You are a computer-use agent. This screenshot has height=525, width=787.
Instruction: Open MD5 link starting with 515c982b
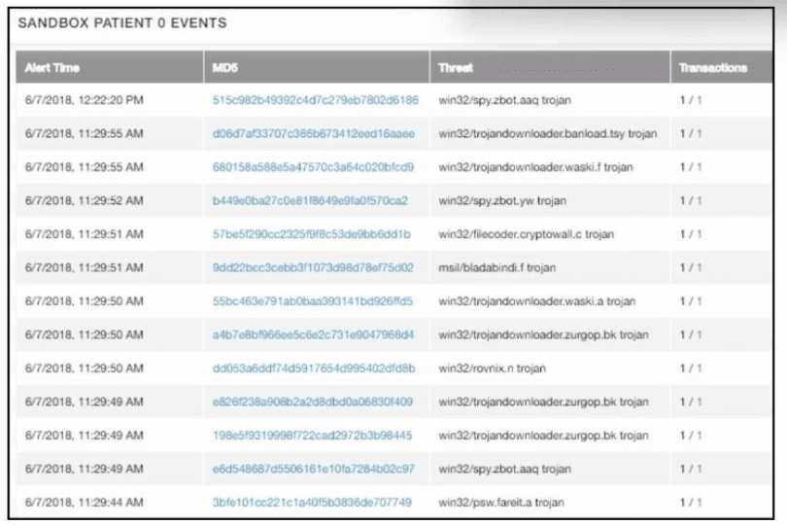pyautogui.click(x=315, y=100)
